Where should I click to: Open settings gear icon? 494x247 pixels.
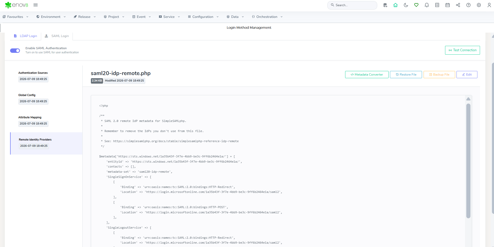(x=479, y=5)
